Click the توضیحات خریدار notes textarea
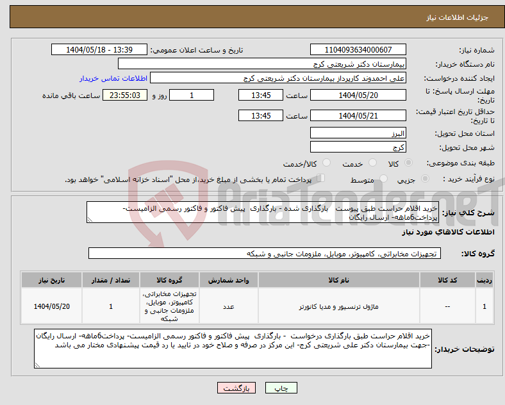505x405 pixels. click(x=233, y=349)
